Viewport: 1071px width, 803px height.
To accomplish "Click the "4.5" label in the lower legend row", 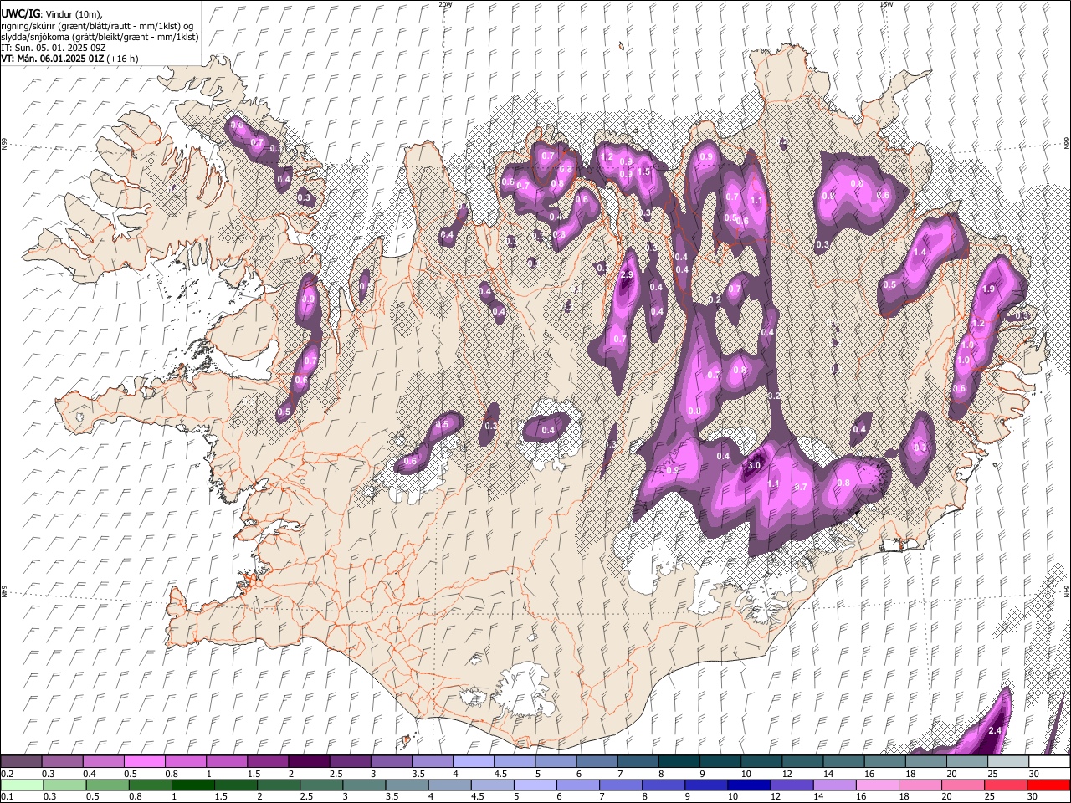I will click(x=477, y=797).
